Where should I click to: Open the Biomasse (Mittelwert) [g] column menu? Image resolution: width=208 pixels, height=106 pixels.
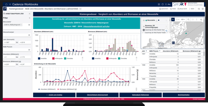point(202,51)
